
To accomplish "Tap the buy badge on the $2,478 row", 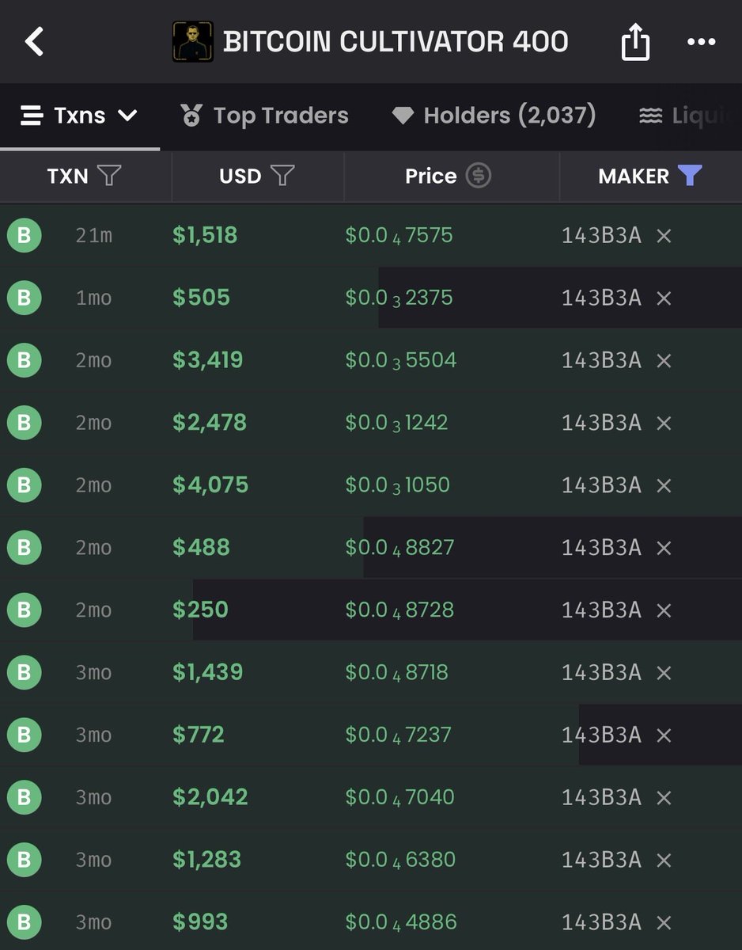I will pos(24,423).
